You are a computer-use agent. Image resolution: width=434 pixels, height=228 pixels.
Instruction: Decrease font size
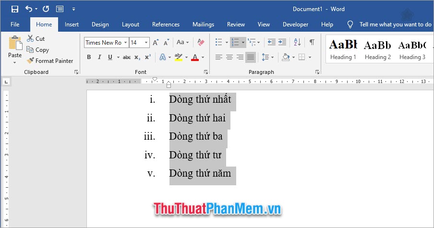[x=166, y=42]
